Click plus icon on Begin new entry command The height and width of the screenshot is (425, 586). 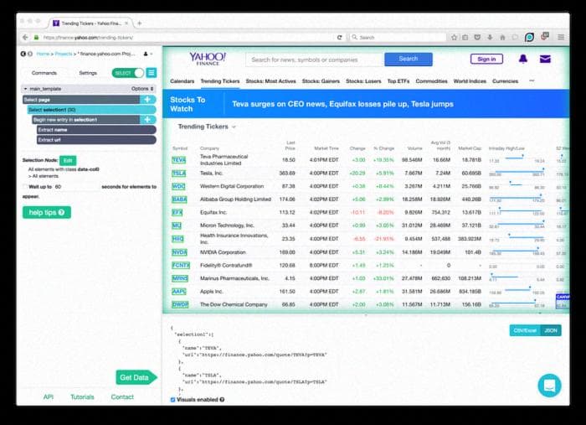pyautogui.click(x=147, y=120)
